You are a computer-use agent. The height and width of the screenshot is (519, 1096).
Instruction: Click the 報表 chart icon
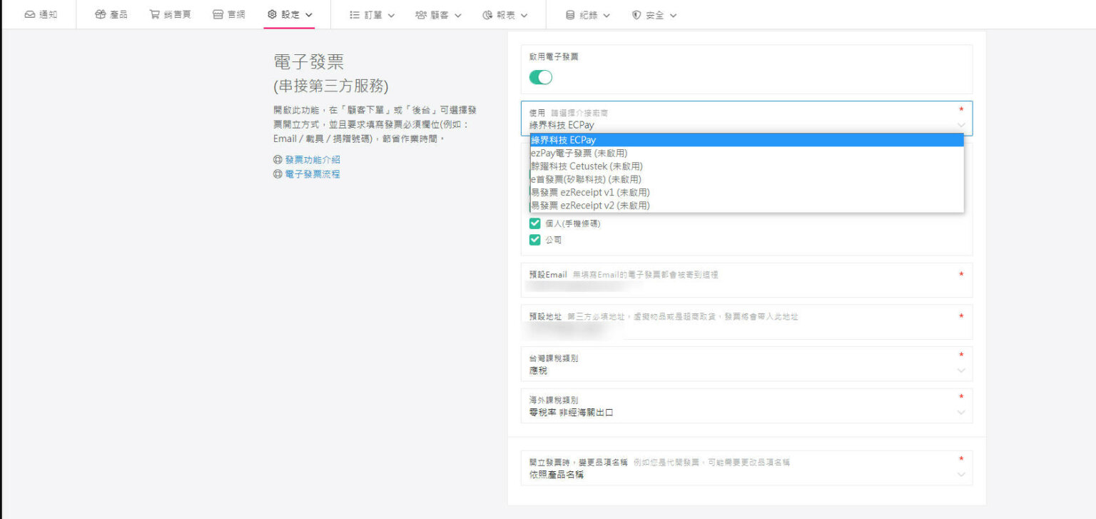coord(487,15)
